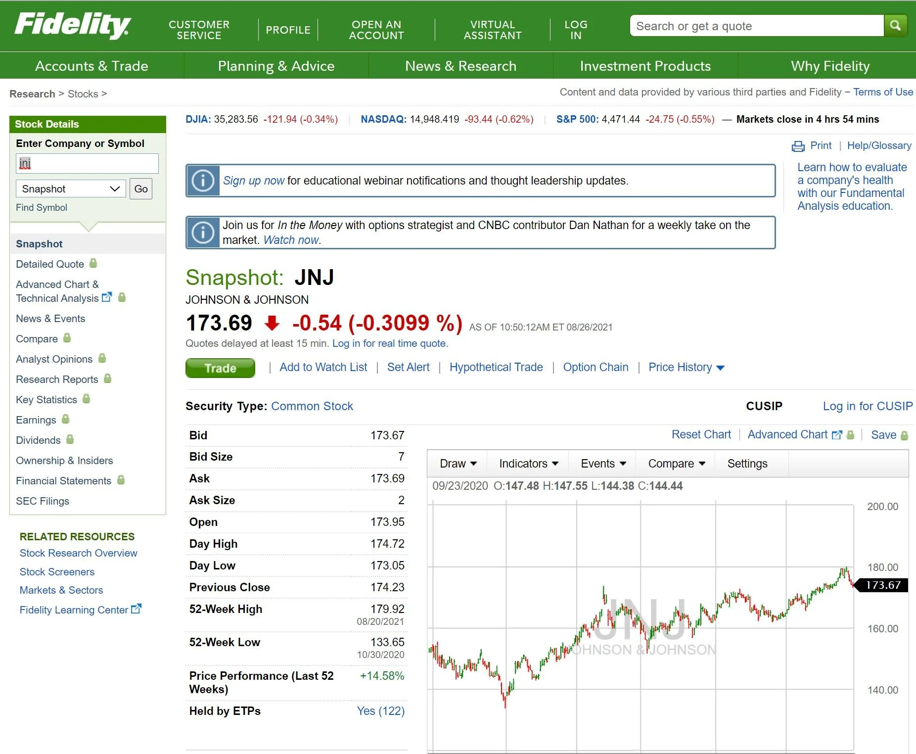Open SEC Filings in sidebar
The image size is (916, 754).
point(43,501)
